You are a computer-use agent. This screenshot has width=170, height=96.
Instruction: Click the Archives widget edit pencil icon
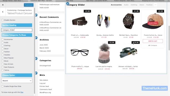click(x=36, y=38)
